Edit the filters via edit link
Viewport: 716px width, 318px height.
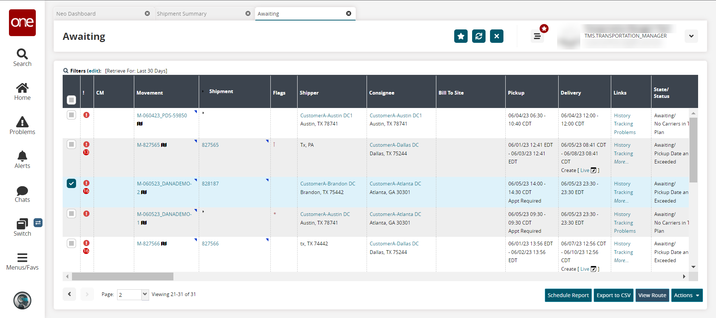[x=94, y=71]
